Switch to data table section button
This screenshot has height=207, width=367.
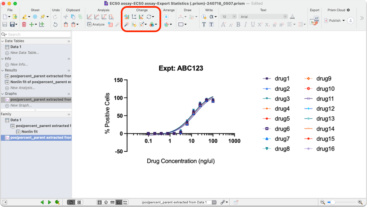coord(99,202)
